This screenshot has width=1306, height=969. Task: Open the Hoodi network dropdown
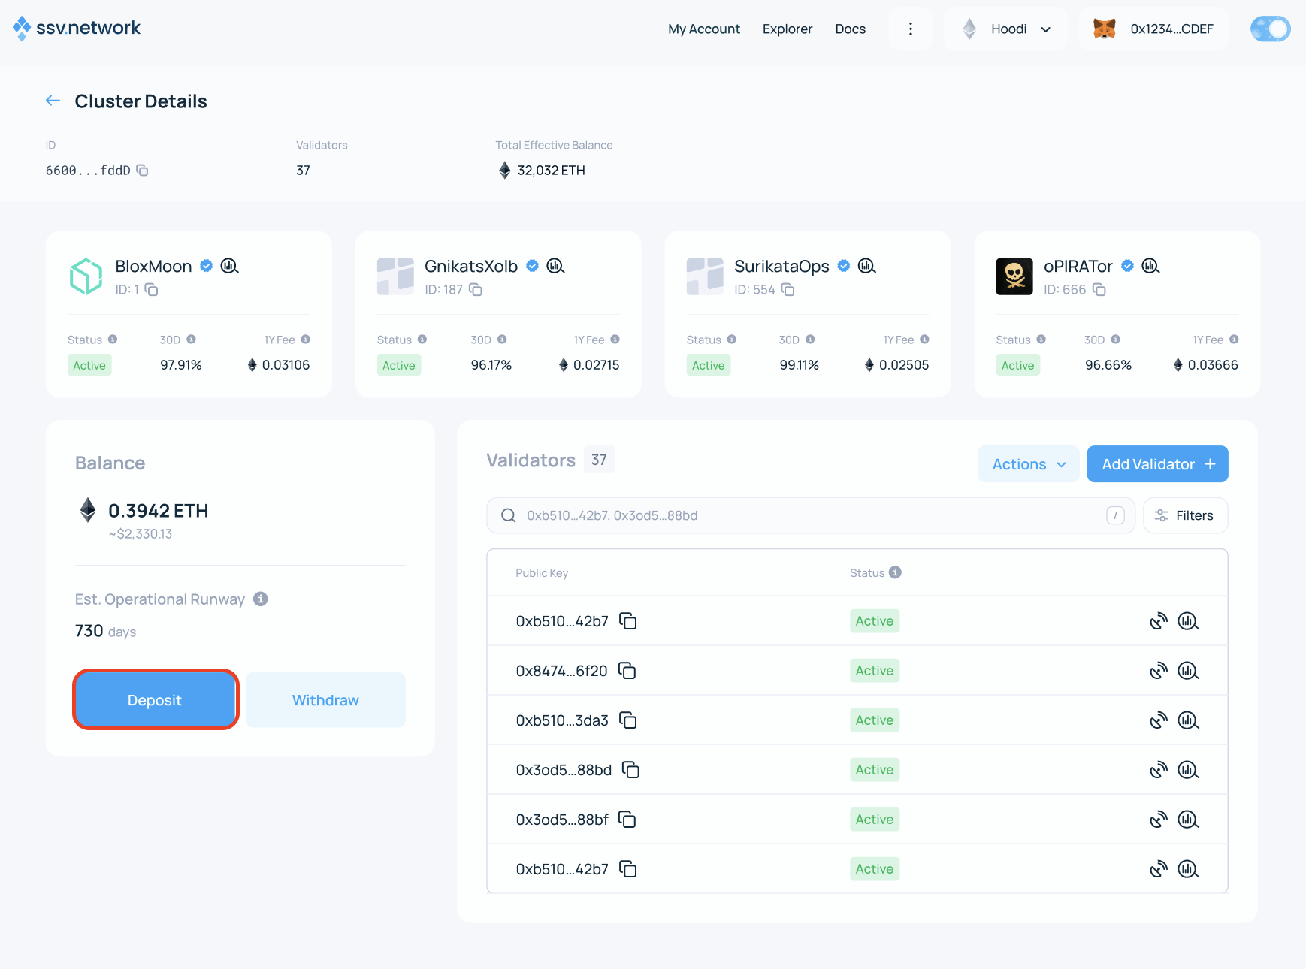1007,29
